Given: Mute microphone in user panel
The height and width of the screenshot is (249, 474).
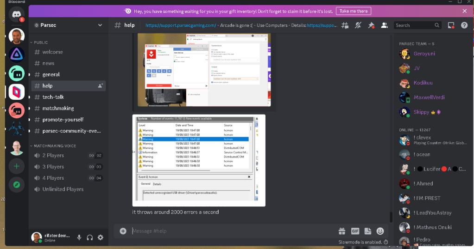Looking at the screenshot, I should pyautogui.click(x=79, y=237).
